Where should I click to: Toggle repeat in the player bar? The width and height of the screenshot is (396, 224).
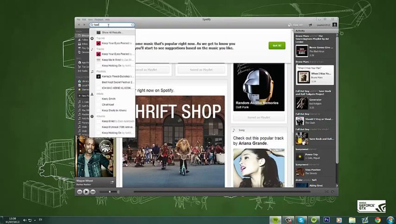click(332, 192)
